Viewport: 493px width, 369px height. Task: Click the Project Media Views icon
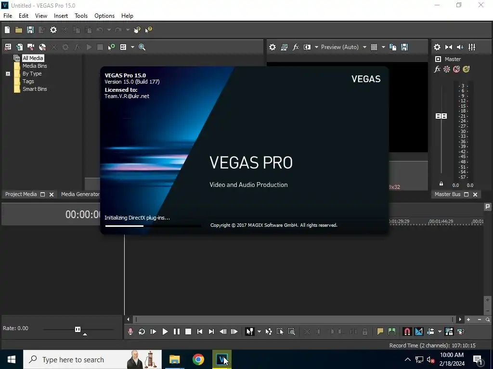click(123, 47)
